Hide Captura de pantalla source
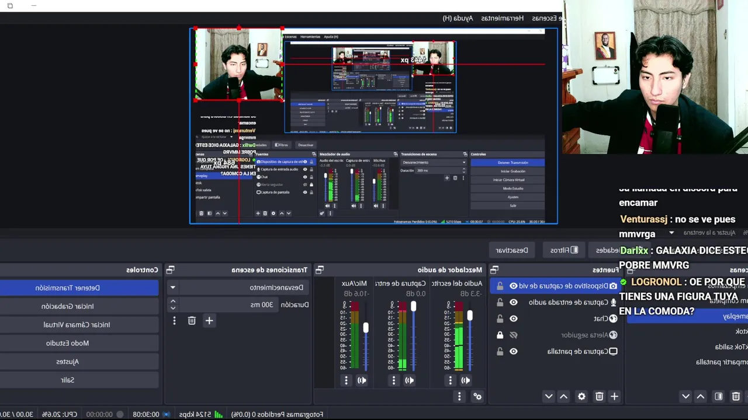The width and height of the screenshot is (748, 420). pos(513,351)
